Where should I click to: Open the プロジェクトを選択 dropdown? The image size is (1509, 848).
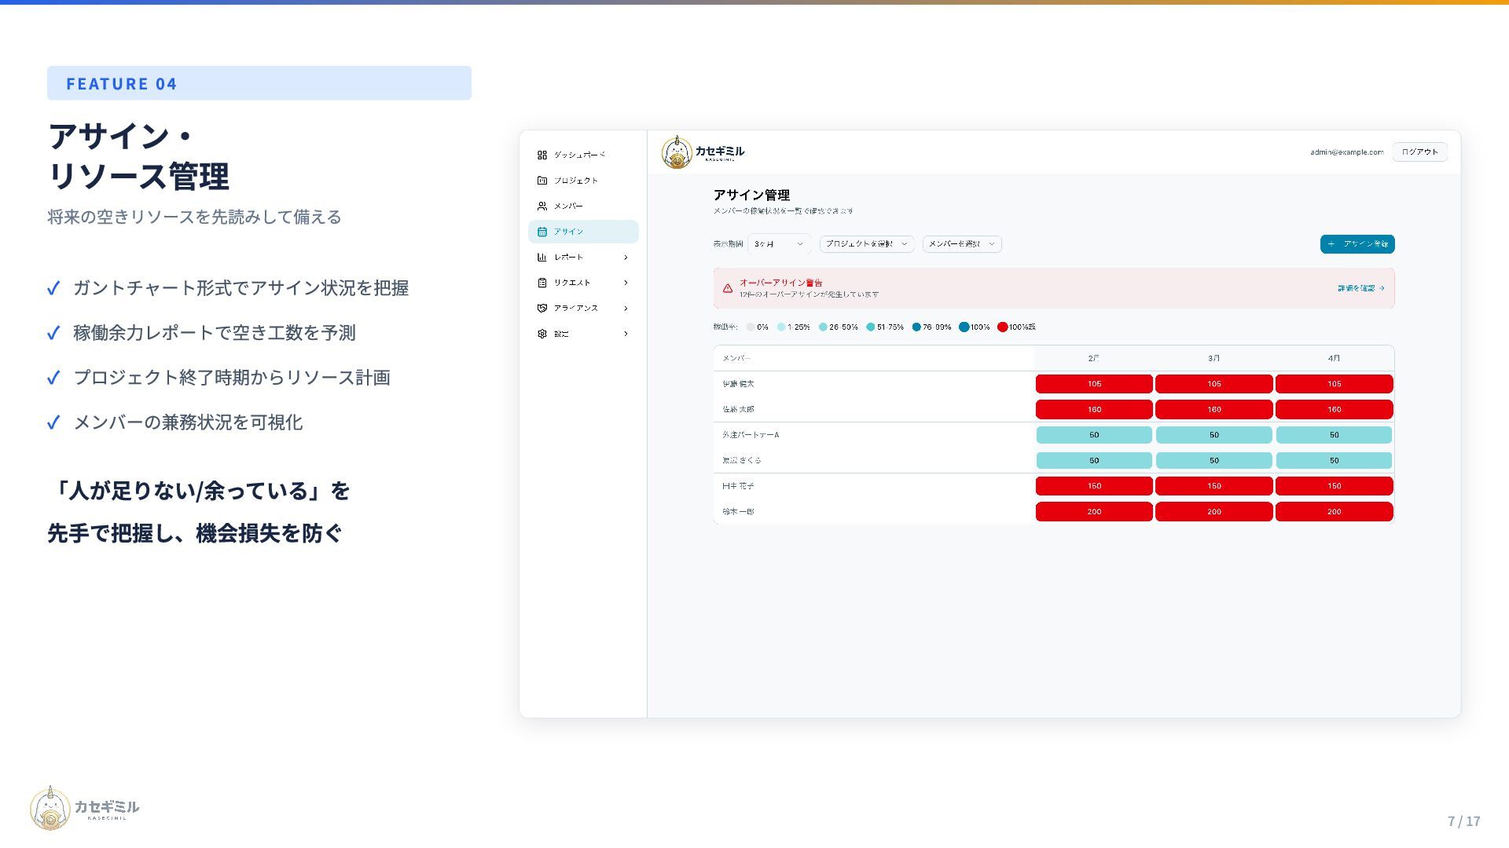866,244
